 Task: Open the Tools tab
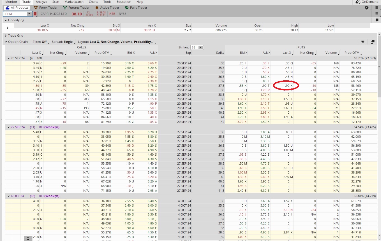pos(107,2)
